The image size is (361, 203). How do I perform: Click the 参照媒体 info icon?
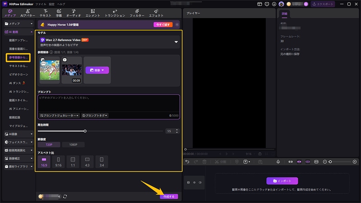pyautogui.click(x=51, y=52)
